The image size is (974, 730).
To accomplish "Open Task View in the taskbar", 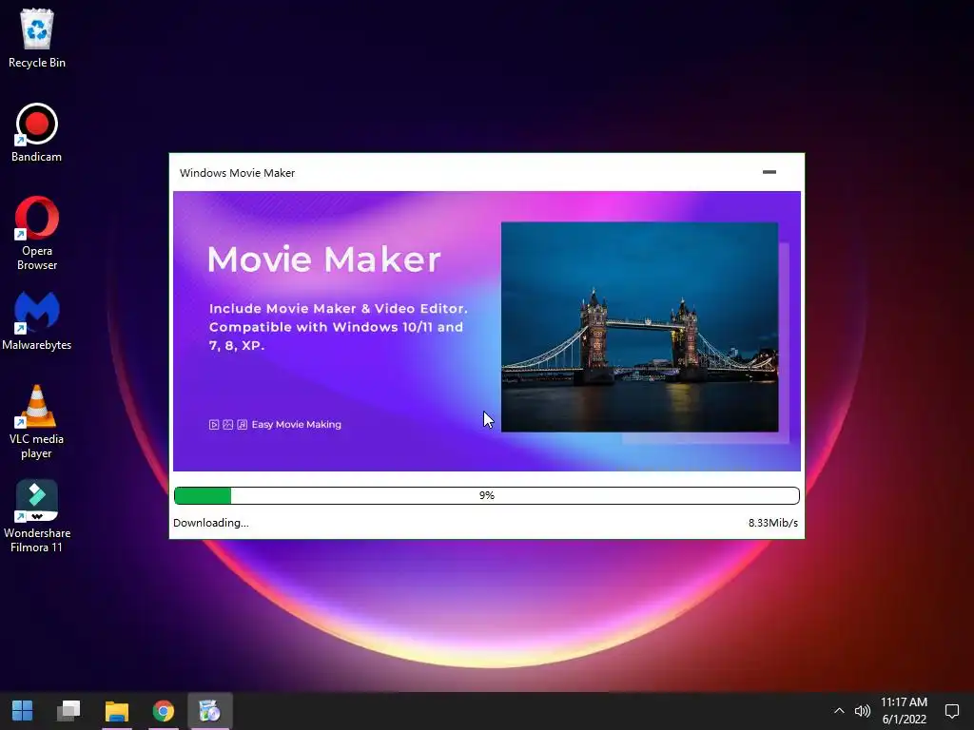I will coord(68,711).
